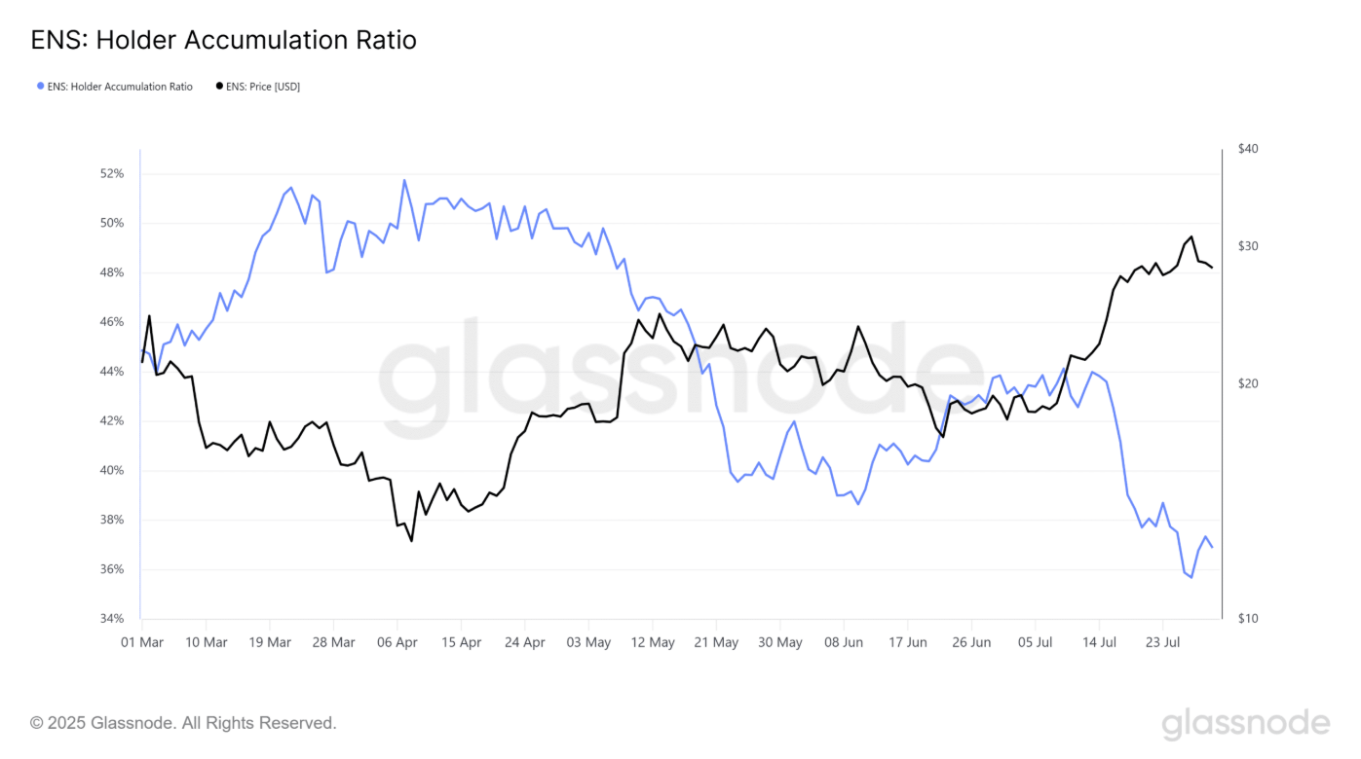The height and width of the screenshot is (759, 1361).
Task: Click the $10 right axis label
Action: pos(1248,619)
